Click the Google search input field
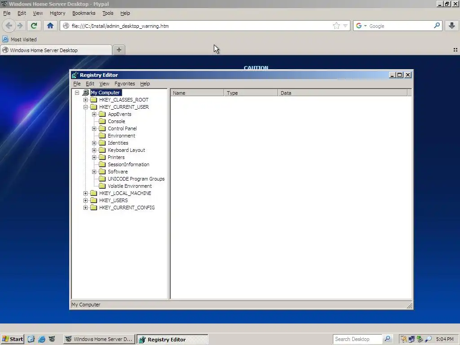This screenshot has width=460, height=345. click(x=400, y=26)
